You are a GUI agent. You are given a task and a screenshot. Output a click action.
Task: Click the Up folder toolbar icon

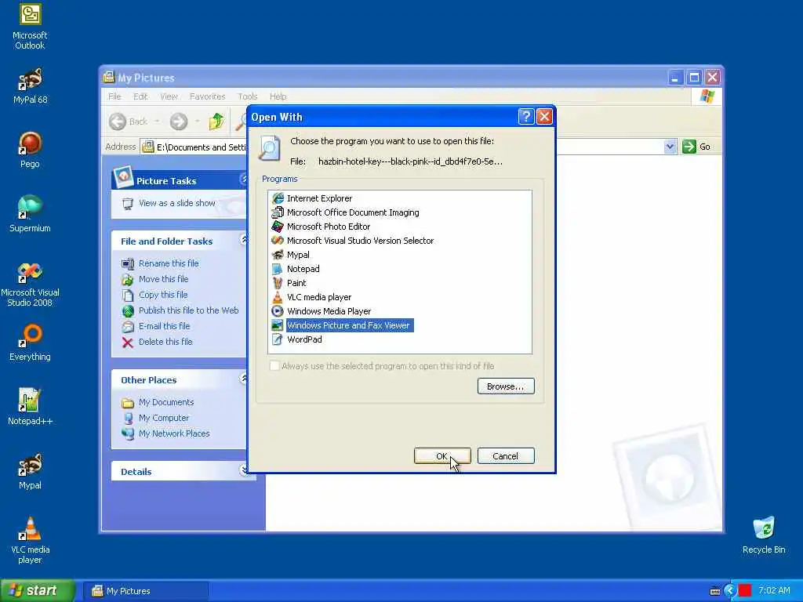(x=216, y=121)
